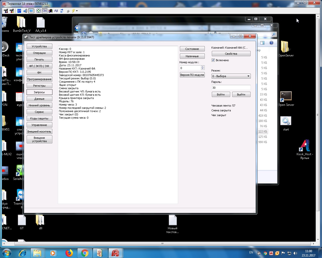This screenshot has height=258, width=322.
Task: Select the Внешний носитель button
Action: pyautogui.click(x=39, y=132)
